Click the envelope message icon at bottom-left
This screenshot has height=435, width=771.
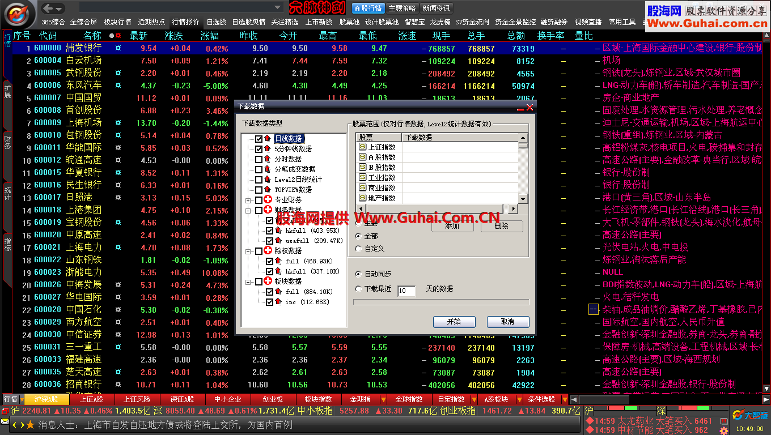(5, 422)
